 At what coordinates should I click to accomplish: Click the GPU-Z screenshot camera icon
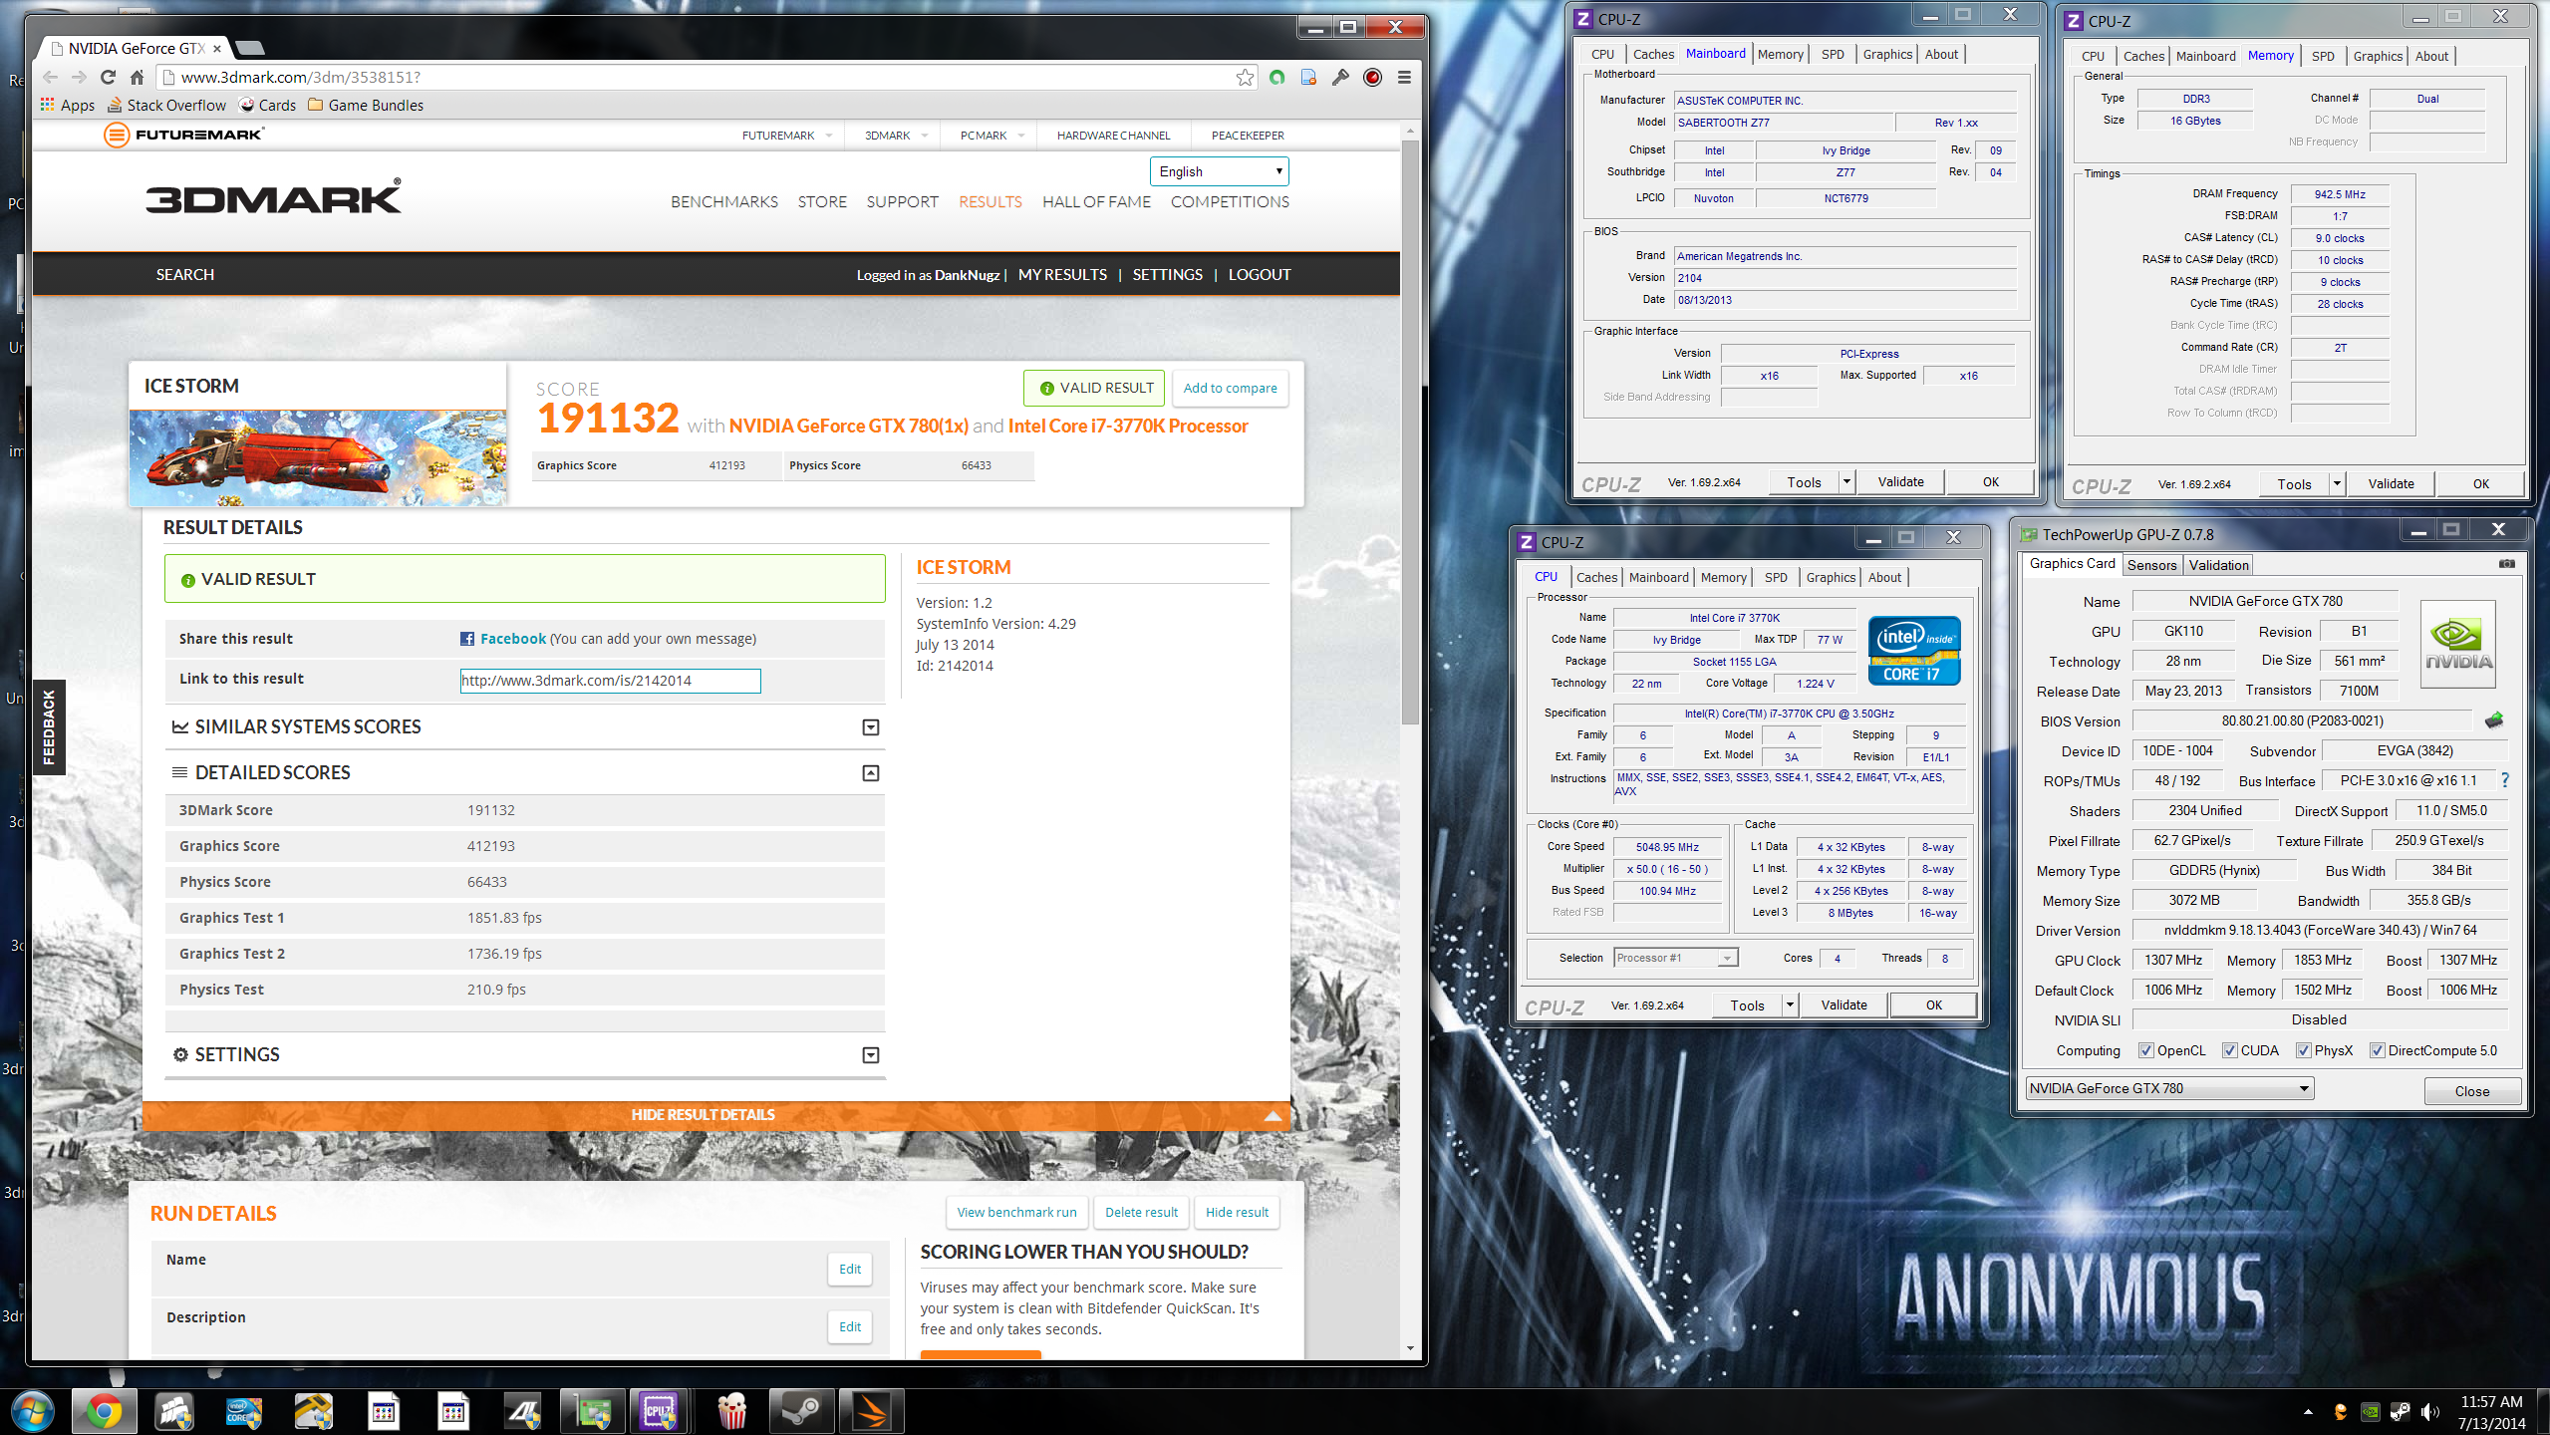[2507, 564]
